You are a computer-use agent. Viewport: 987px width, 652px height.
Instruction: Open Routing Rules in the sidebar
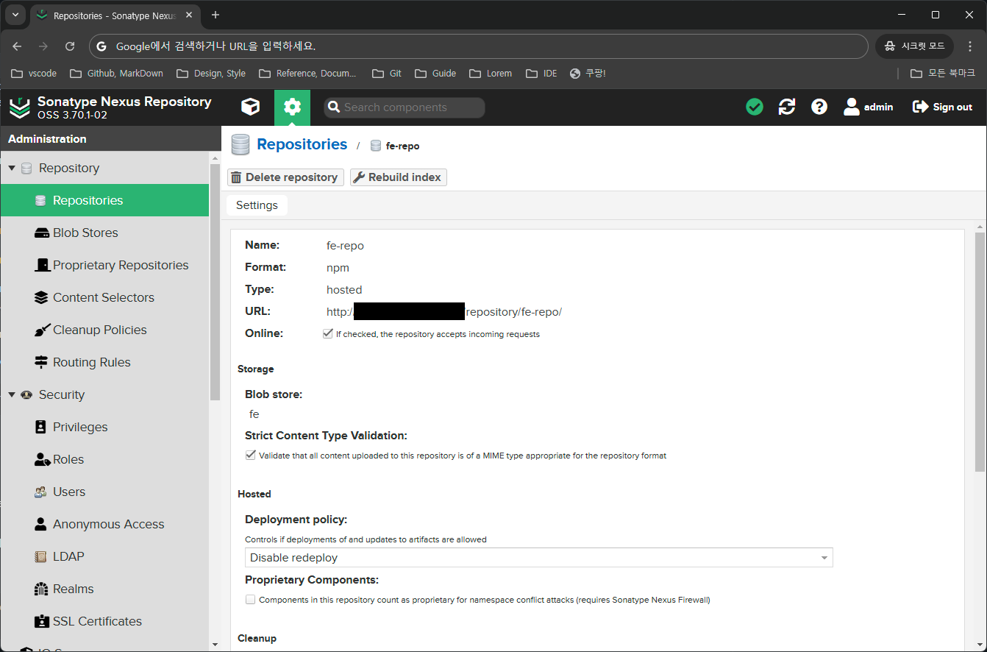104,362
